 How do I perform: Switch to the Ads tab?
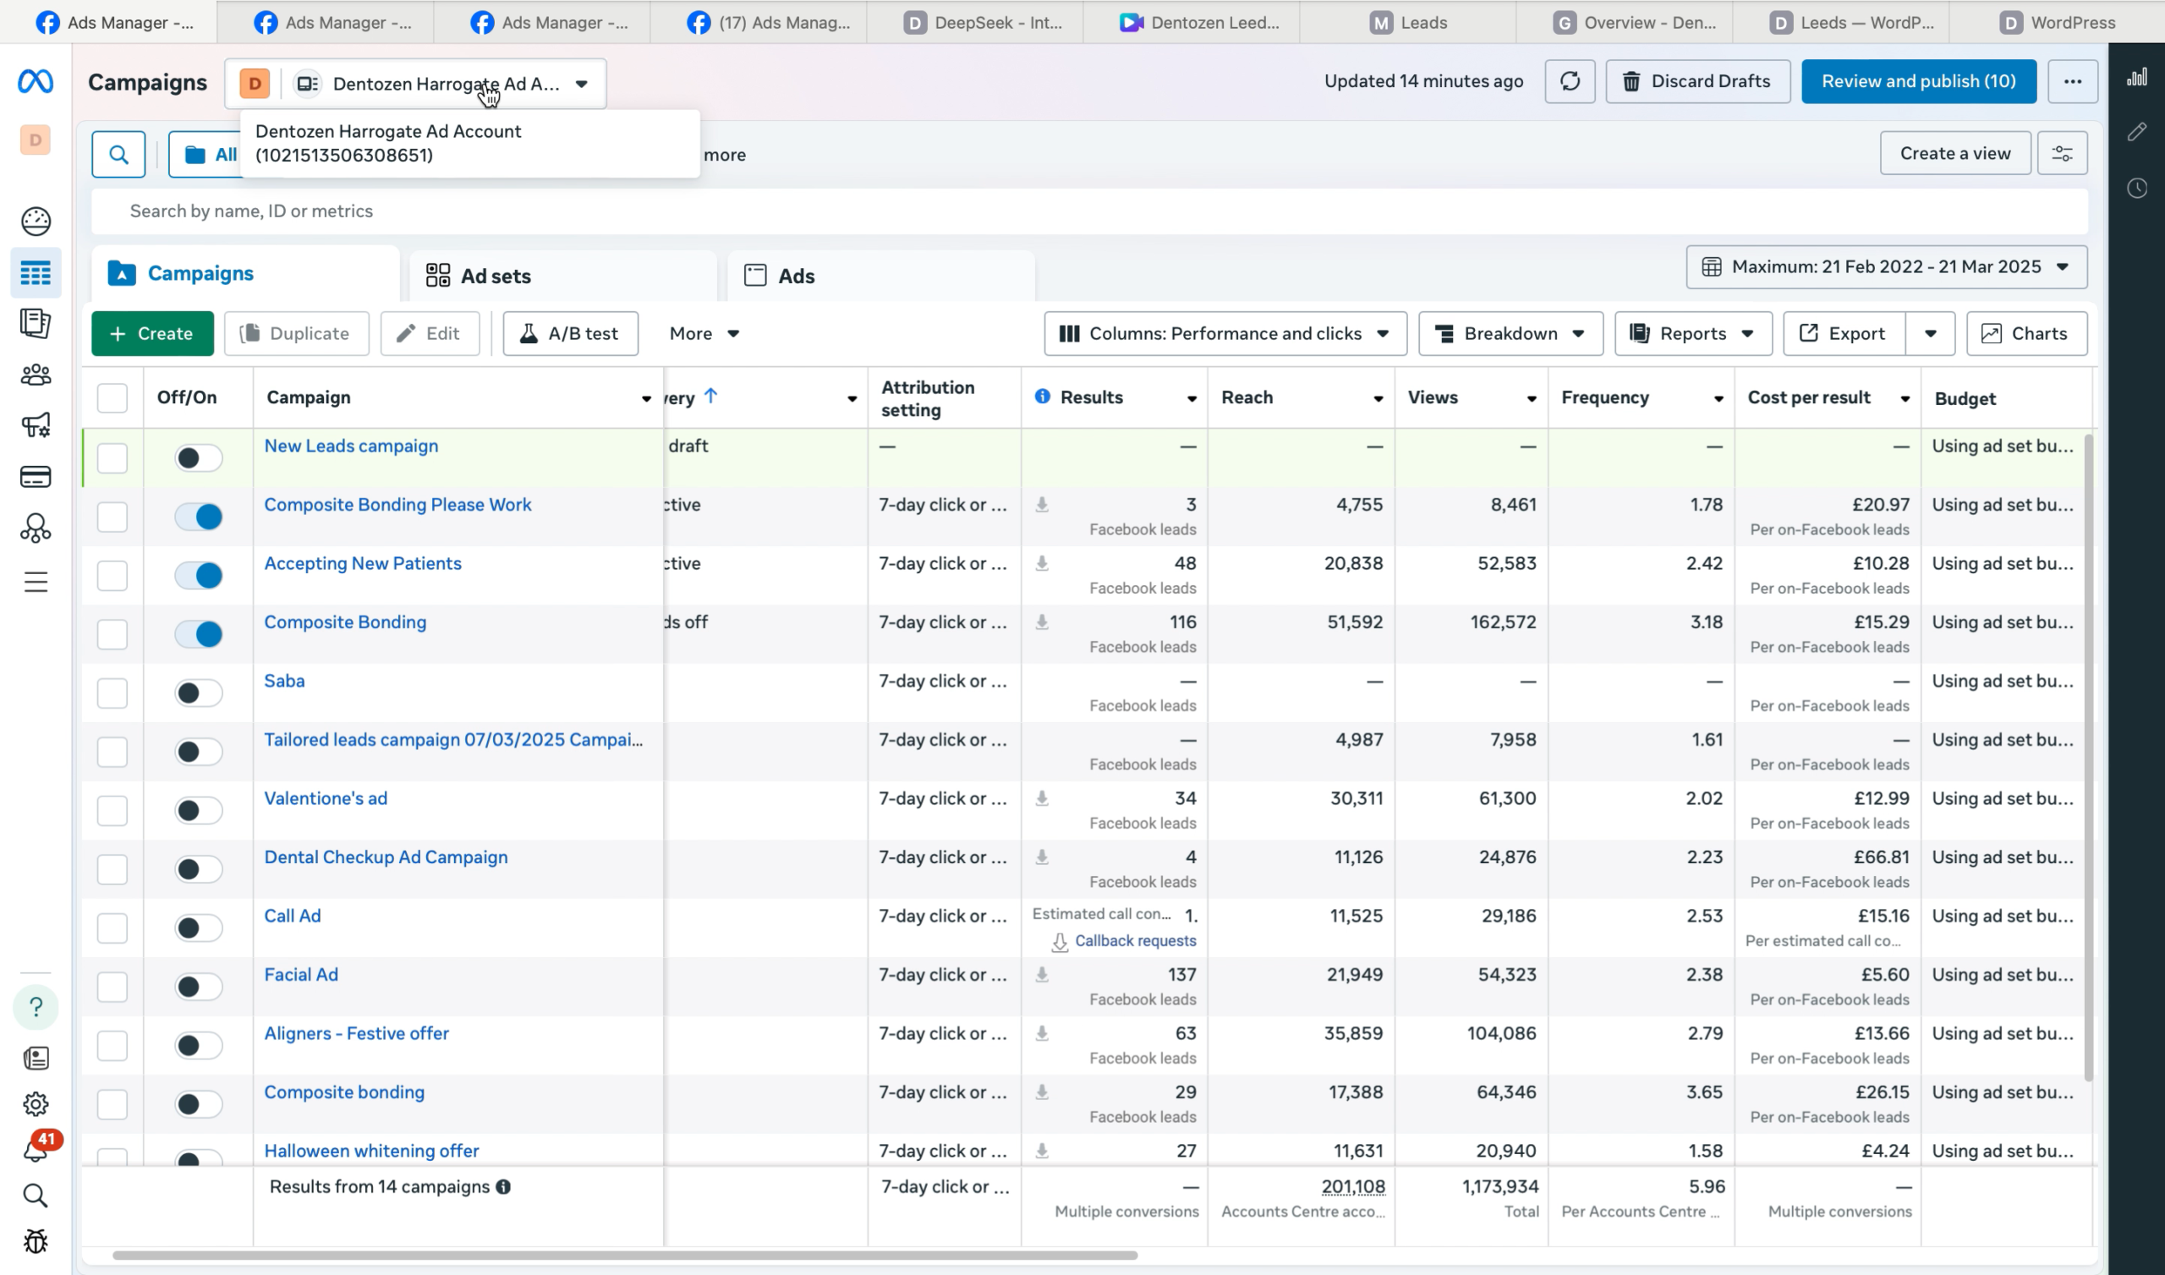[880, 276]
